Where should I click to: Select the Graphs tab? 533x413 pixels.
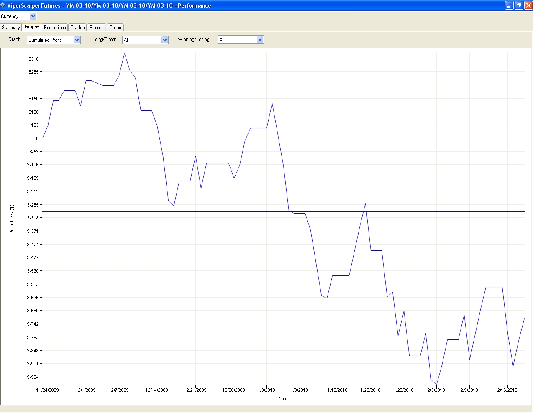[32, 27]
